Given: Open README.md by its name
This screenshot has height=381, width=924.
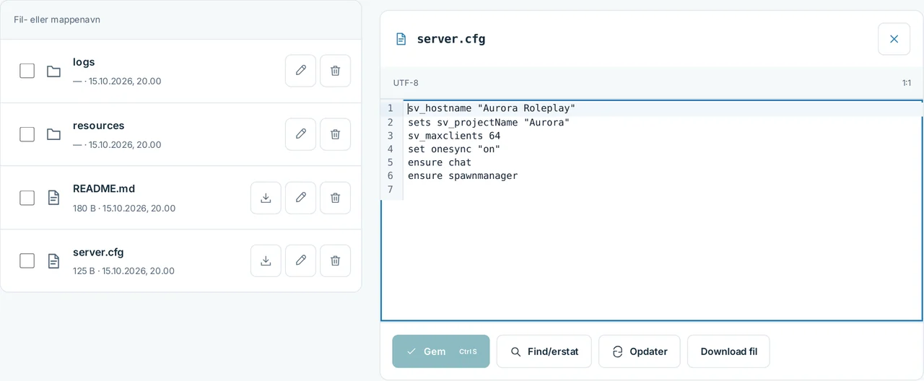Looking at the screenshot, I should click(x=104, y=188).
